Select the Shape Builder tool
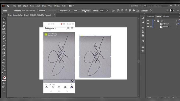 (x=4, y=49)
